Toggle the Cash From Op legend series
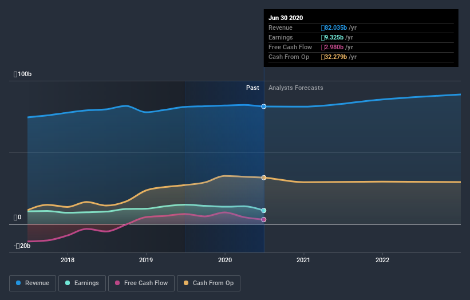Viewport: 470px width, 300px height. click(x=208, y=283)
